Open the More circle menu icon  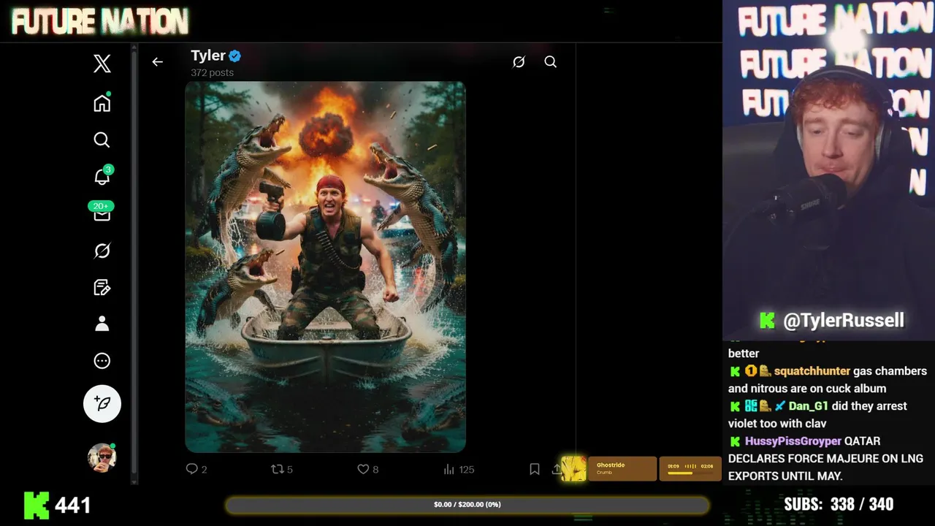tap(102, 360)
